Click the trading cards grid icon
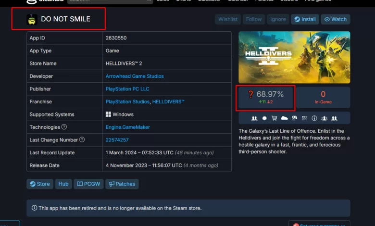375x226 pixels. pos(304,118)
